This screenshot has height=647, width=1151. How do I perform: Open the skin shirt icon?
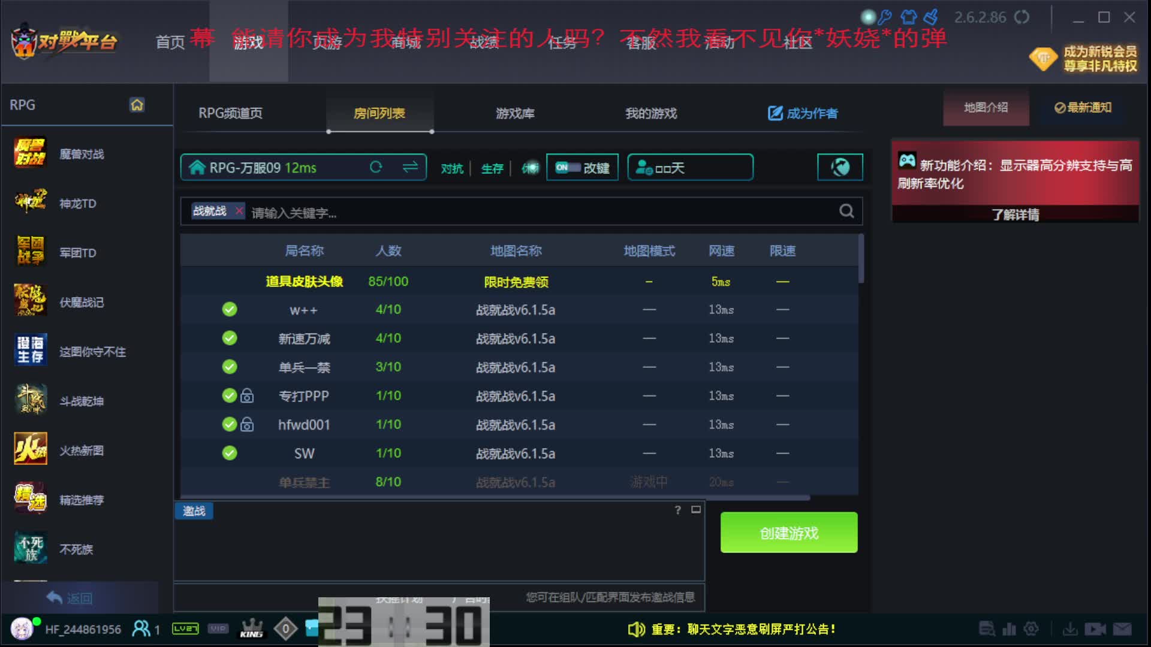click(x=908, y=17)
